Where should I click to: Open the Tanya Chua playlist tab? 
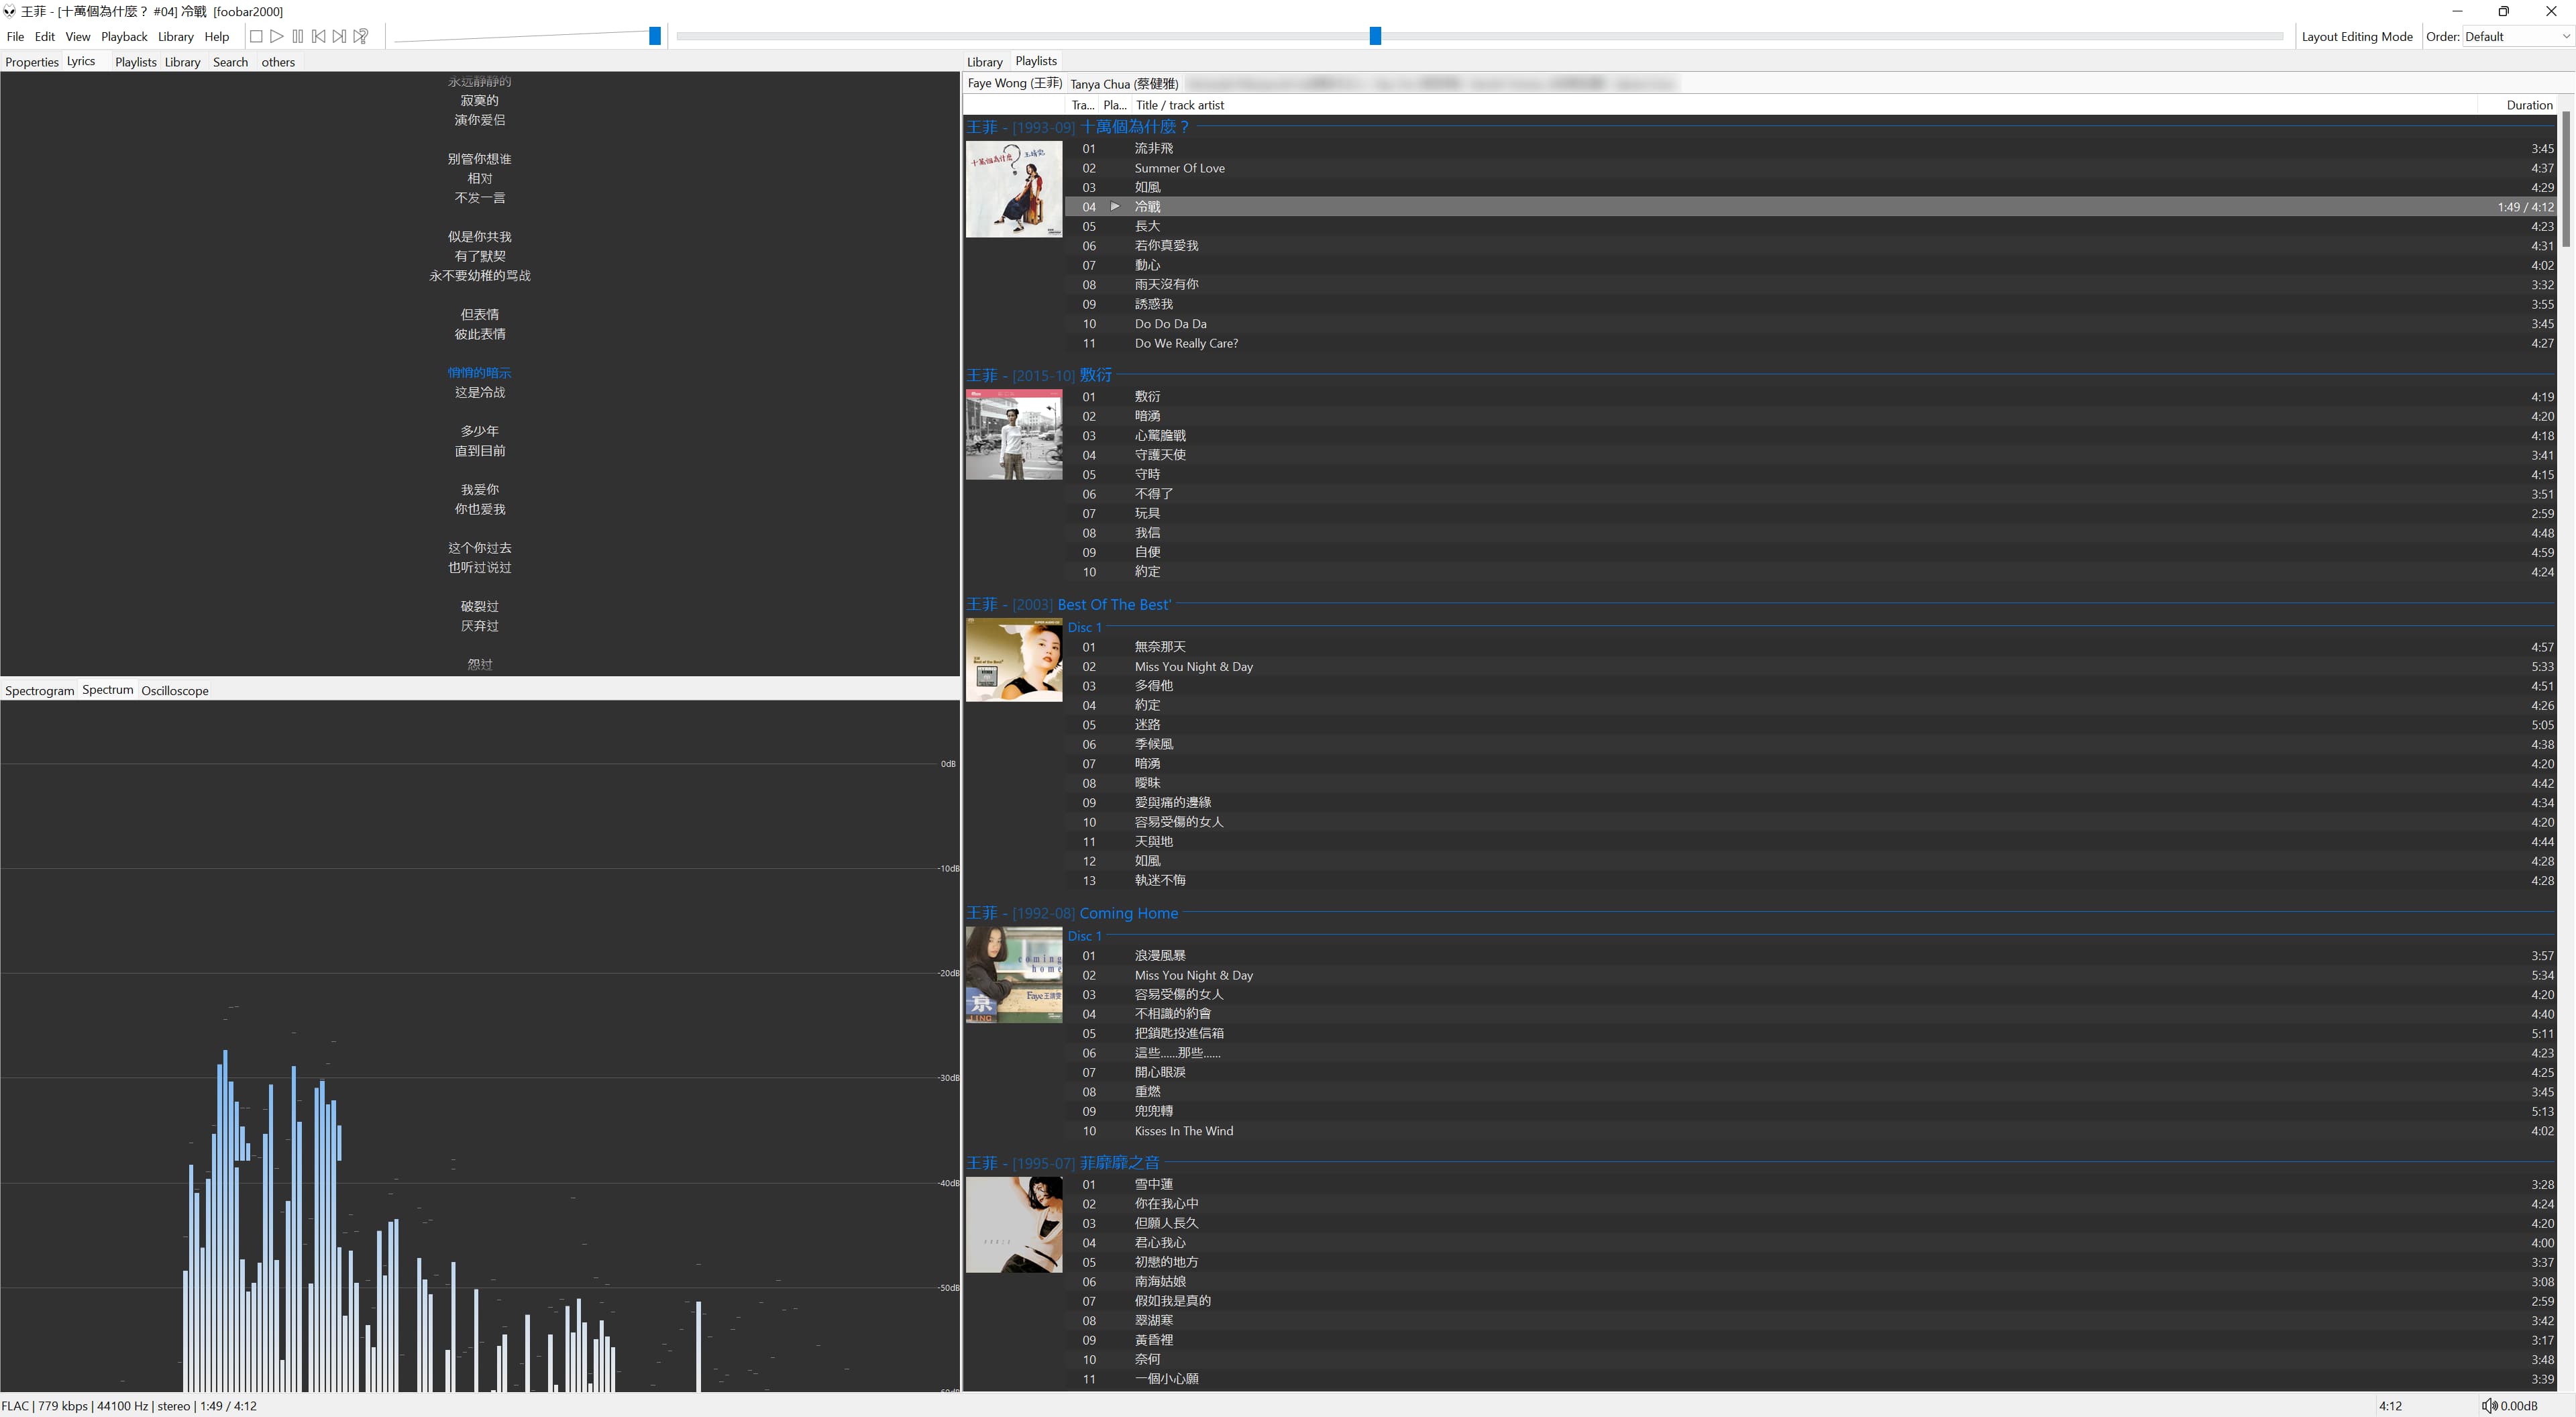[x=1124, y=84]
